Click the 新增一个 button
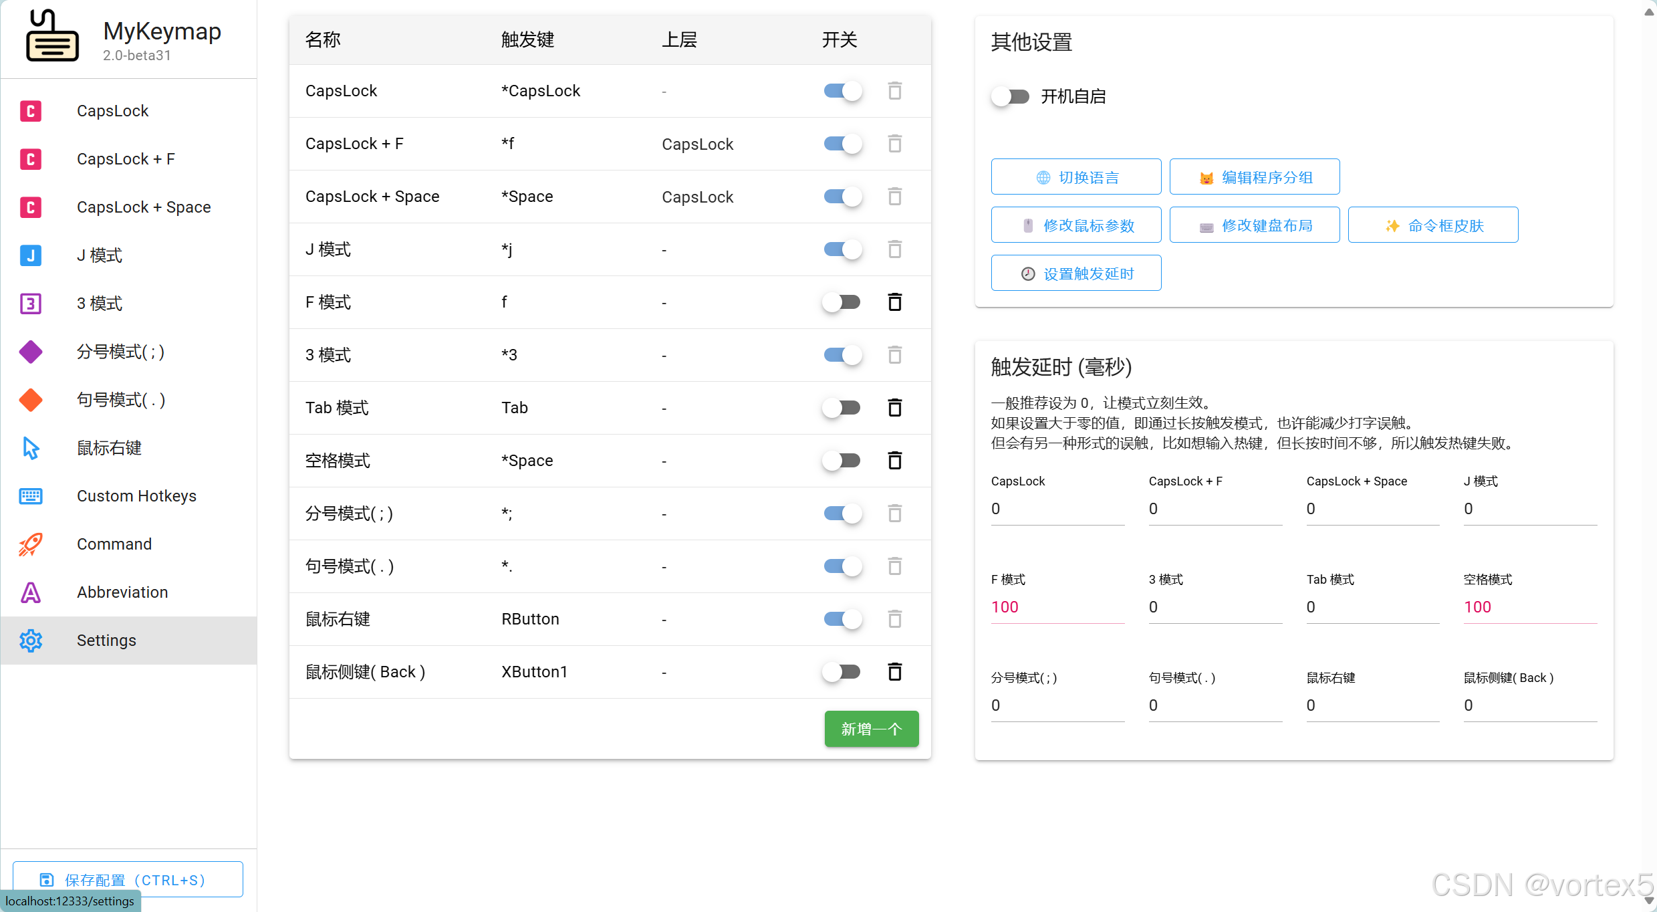1657x912 pixels. click(872, 729)
